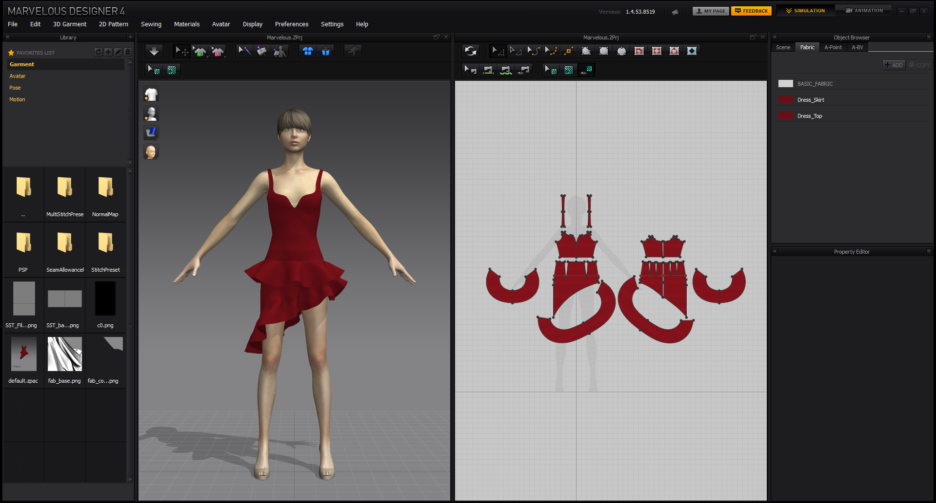This screenshot has height=503, width=936.
Task: Switch to the Scene tab
Action: [783, 47]
